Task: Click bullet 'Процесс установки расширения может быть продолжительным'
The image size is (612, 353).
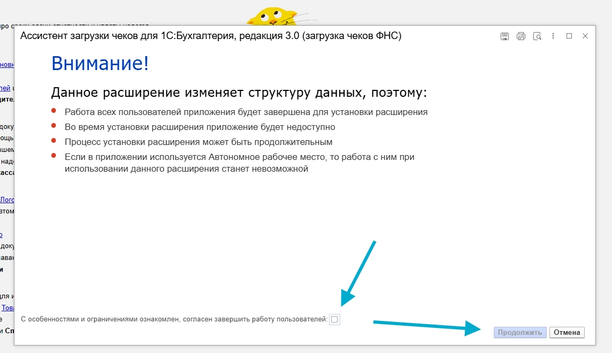Action: [x=198, y=142]
